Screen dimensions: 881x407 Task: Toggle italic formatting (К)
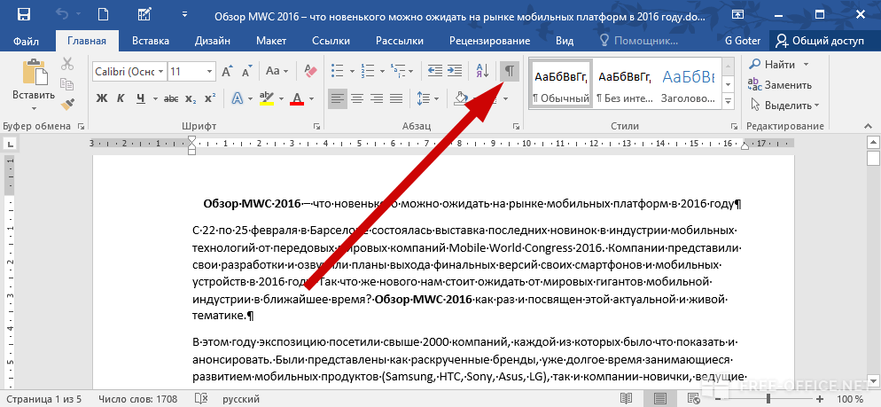click(121, 99)
